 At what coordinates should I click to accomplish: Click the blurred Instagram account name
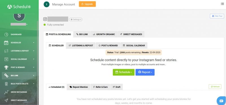click(58, 19)
